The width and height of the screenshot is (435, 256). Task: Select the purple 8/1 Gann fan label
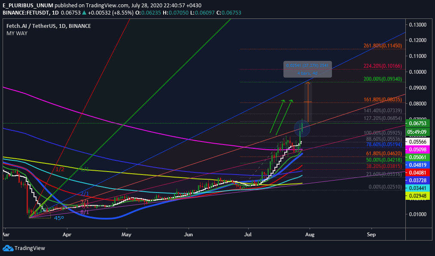[85, 212]
